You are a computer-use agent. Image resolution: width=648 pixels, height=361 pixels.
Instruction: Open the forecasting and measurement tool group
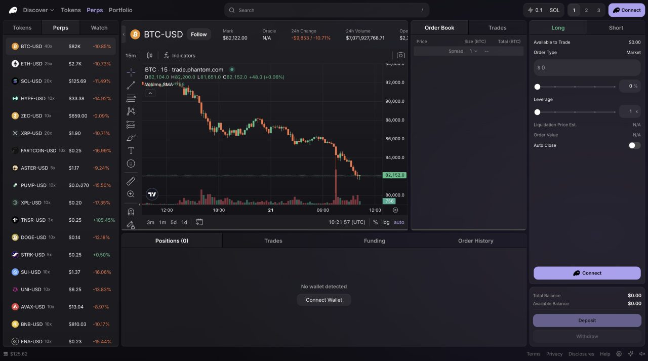(x=131, y=125)
